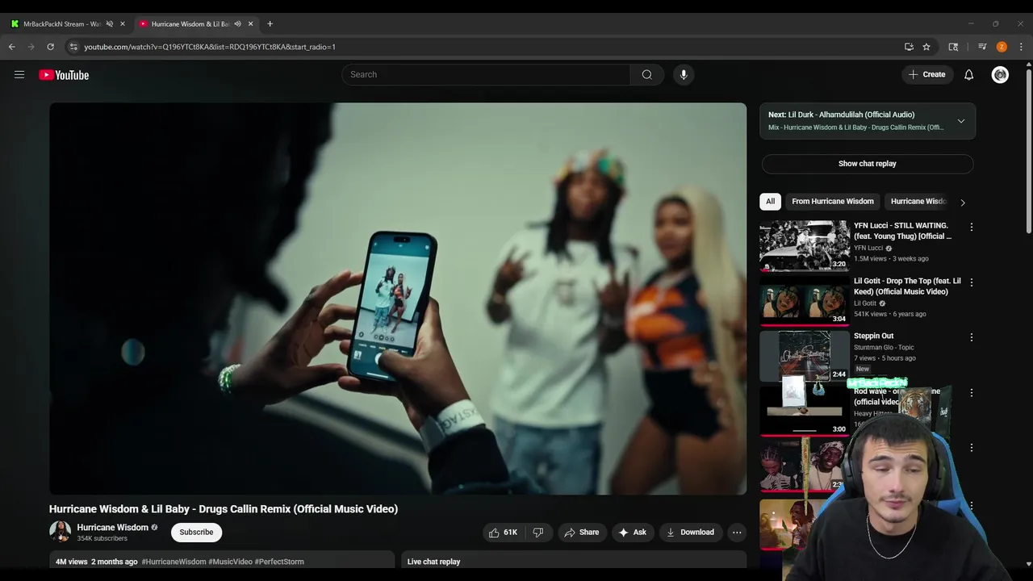Select the From Hurricane Wisdom chip
The width and height of the screenshot is (1033, 581).
point(833,202)
